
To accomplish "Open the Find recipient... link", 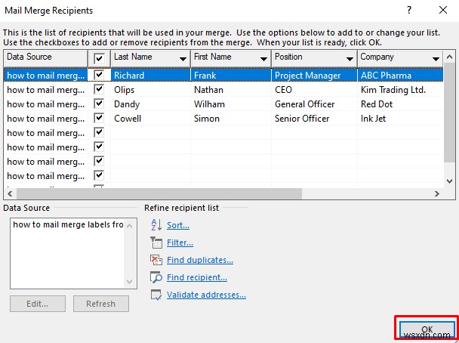I will pyautogui.click(x=197, y=277).
